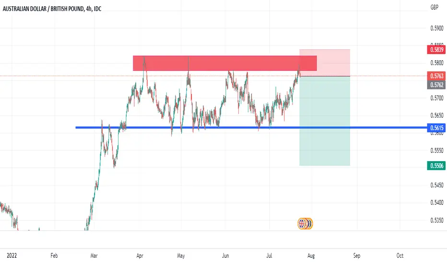Image resolution: width=447 pixels, height=263 pixels.
Task: Click the red 0.5839 stop-loss price label
Action: [x=436, y=50]
